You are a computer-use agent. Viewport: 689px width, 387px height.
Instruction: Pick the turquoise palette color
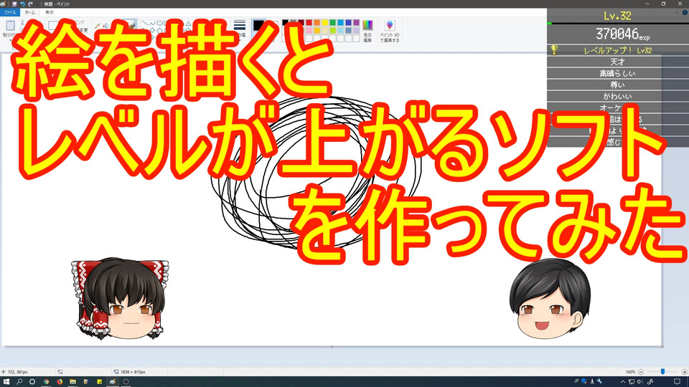click(340, 23)
